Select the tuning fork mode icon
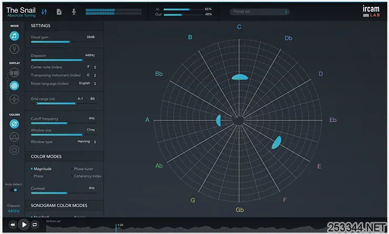The image size is (389, 234). coord(14,49)
